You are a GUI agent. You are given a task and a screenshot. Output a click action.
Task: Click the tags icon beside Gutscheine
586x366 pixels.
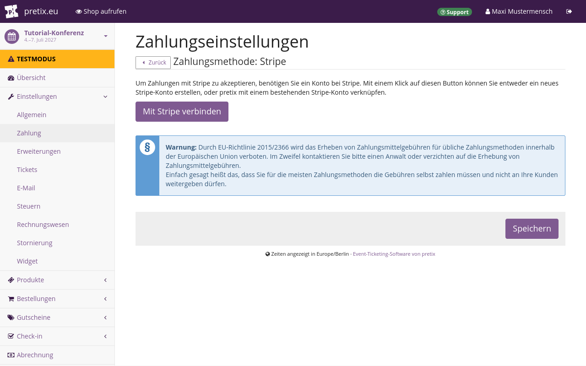[11, 318]
